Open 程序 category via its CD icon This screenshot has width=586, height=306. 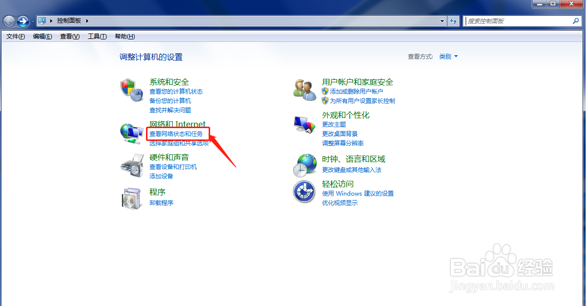(x=131, y=199)
